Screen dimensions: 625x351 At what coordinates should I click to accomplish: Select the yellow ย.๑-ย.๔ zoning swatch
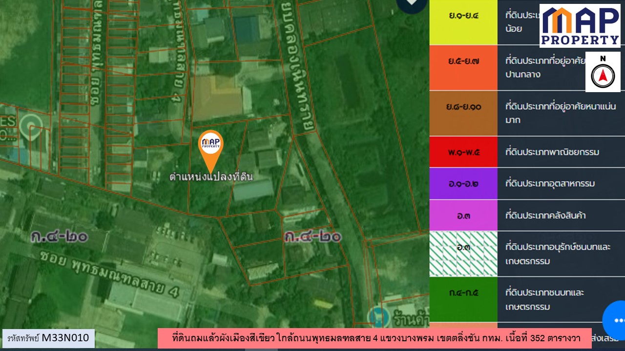coord(463,22)
